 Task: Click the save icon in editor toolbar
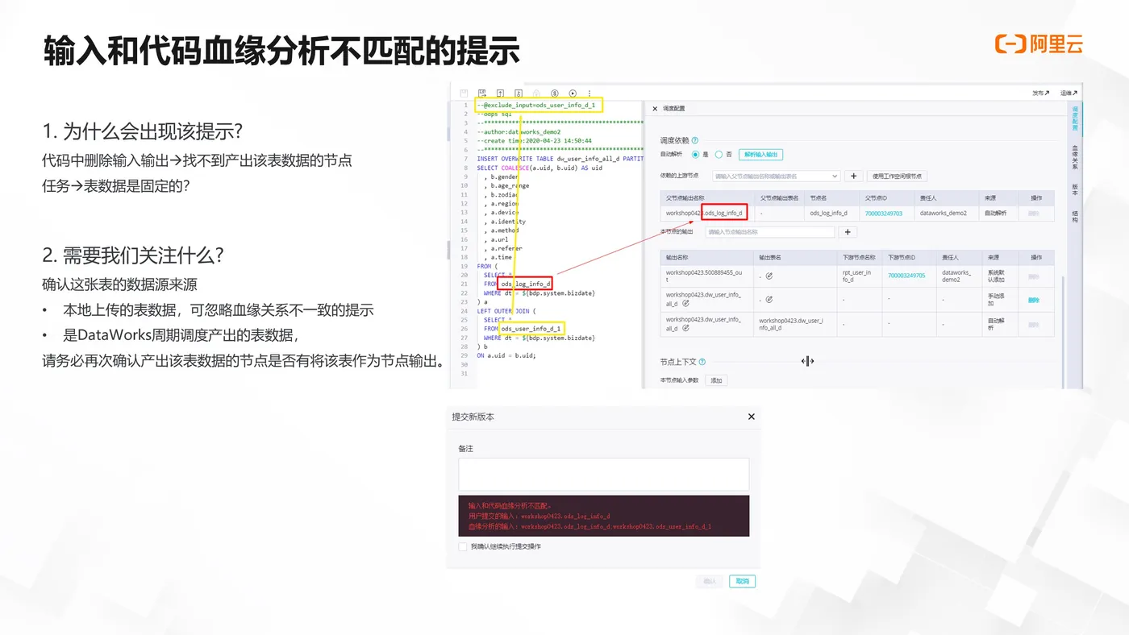[x=464, y=93]
